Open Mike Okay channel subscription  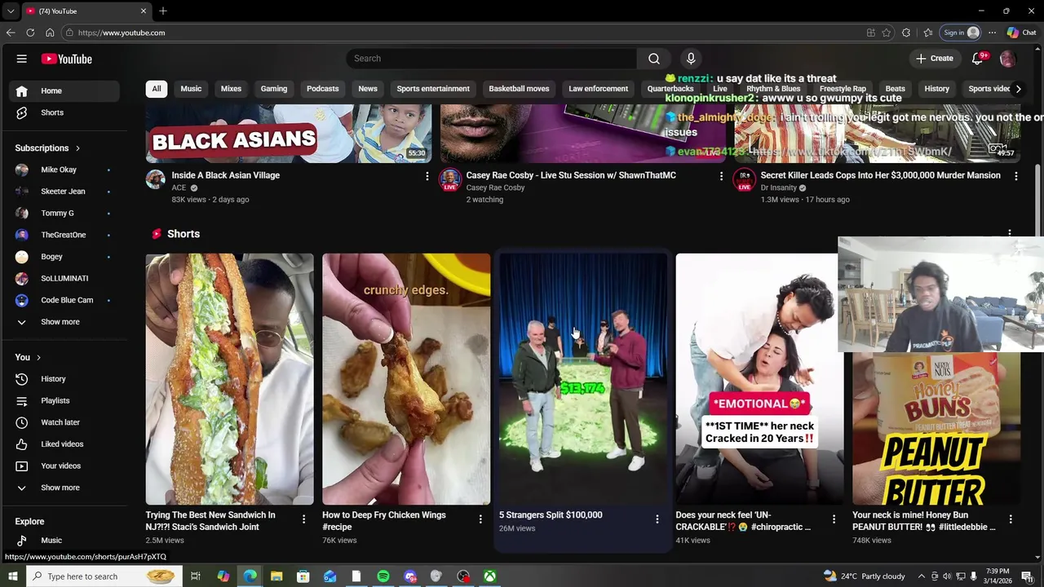63,170
